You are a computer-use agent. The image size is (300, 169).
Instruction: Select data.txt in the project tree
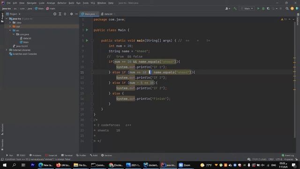[x=25, y=38]
